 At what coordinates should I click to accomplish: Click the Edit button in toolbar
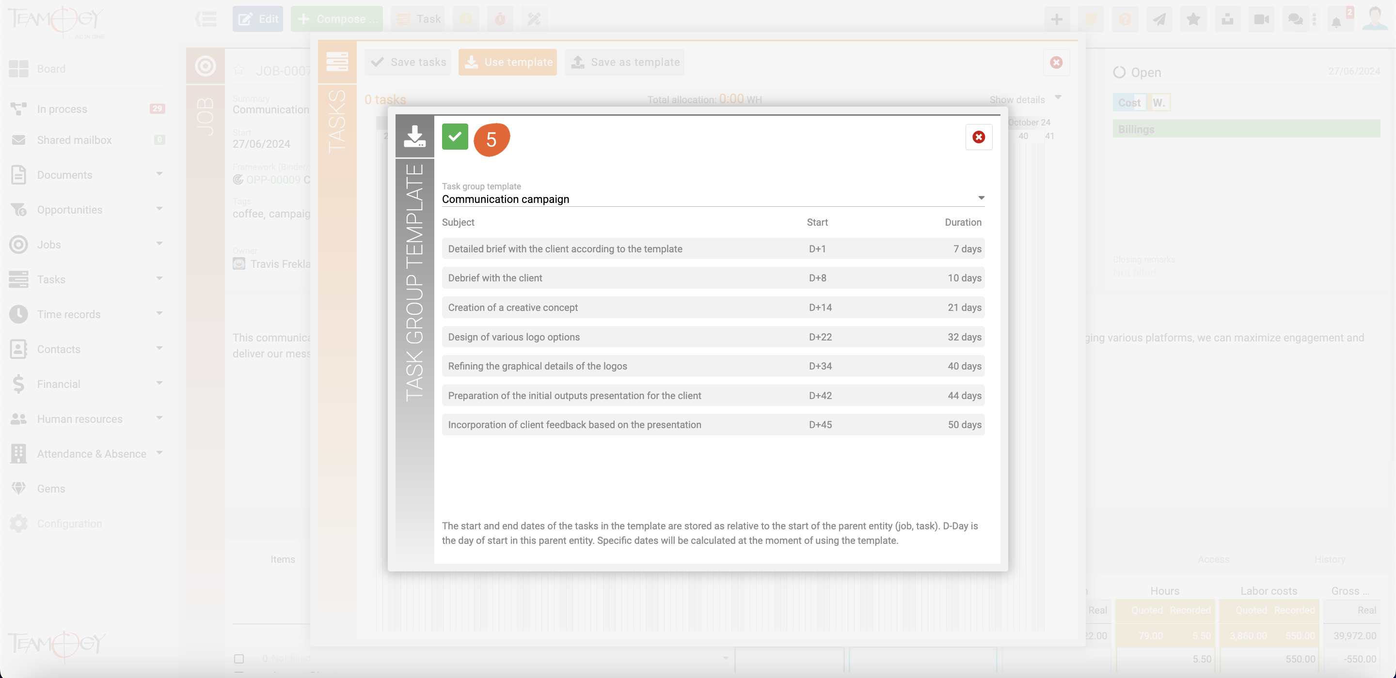(257, 19)
